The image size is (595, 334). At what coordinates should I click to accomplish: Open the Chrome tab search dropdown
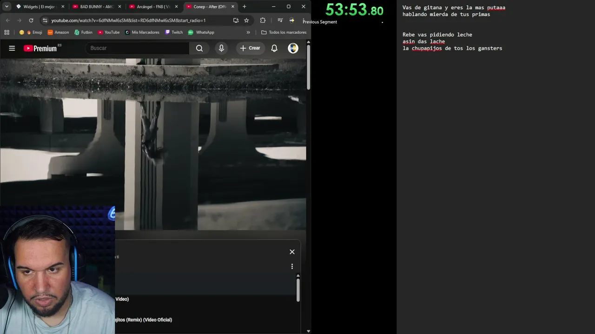tap(7, 6)
